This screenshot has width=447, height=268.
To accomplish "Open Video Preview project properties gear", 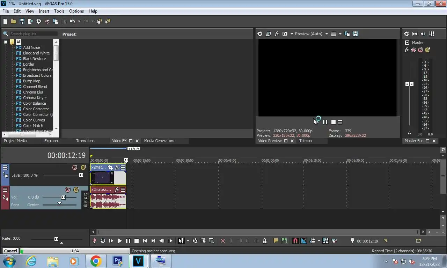I will tap(260, 34).
